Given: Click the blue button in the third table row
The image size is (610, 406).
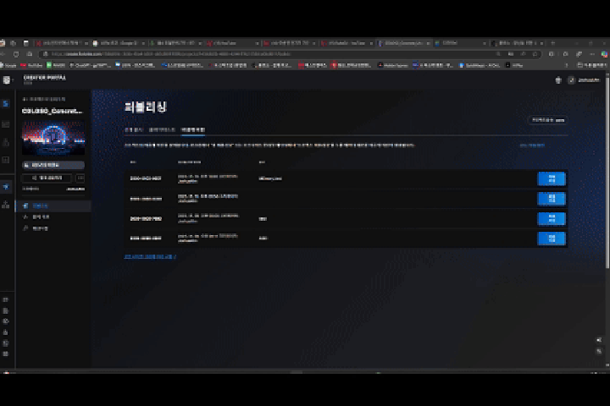Looking at the screenshot, I should pyautogui.click(x=552, y=219).
